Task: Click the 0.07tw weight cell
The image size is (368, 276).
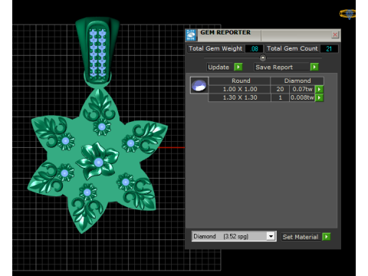Action: click(x=302, y=89)
